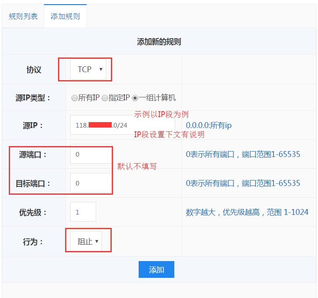The height and width of the screenshot is (298, 318).
Task: Click the 添加新的规则 form header
Action: pyautogui.click(x=159, y=42)
